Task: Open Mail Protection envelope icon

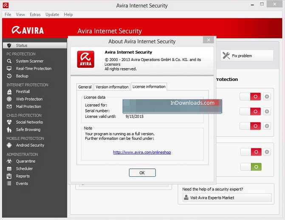Action: (9, 106)
